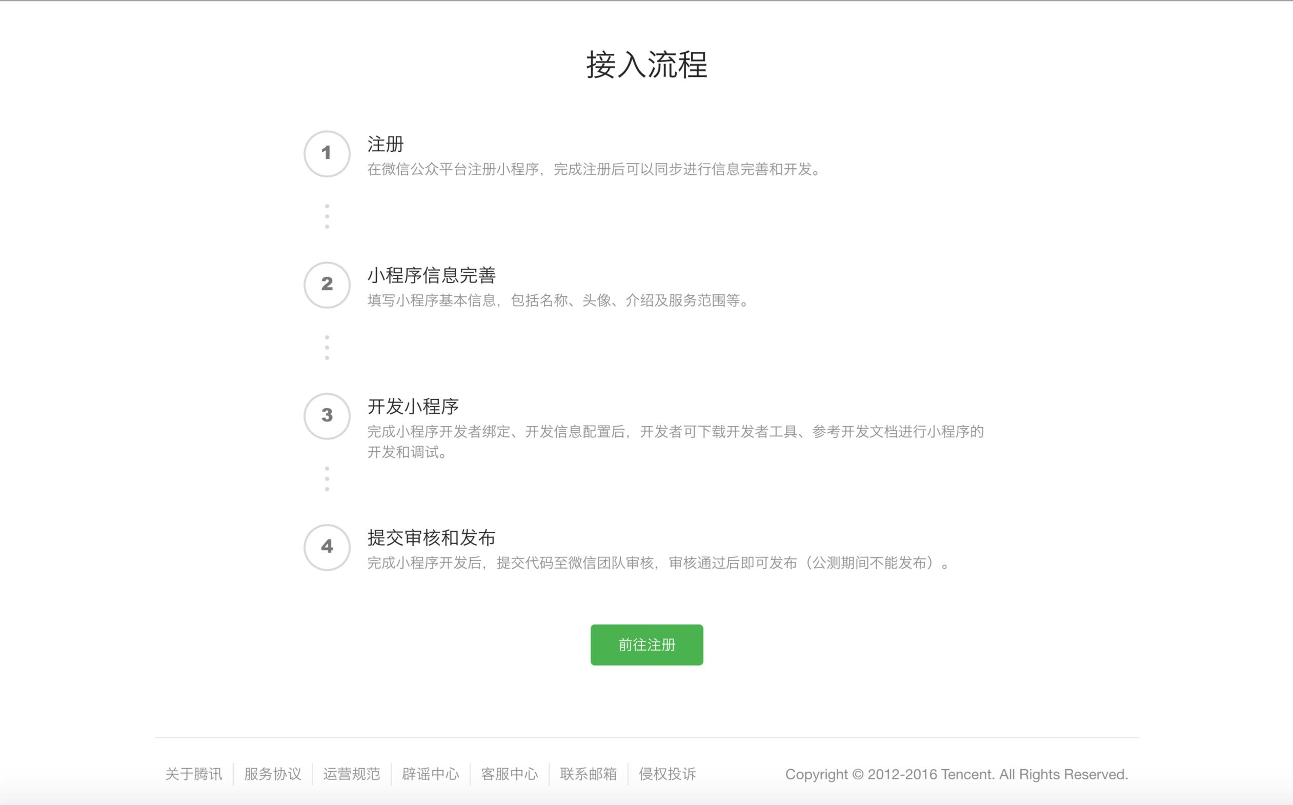Click the 小程序信息完善 step heading

coord(431,275)
